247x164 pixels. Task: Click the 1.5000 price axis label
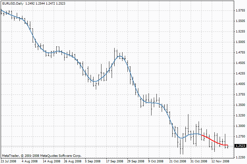tap(241, 42)
